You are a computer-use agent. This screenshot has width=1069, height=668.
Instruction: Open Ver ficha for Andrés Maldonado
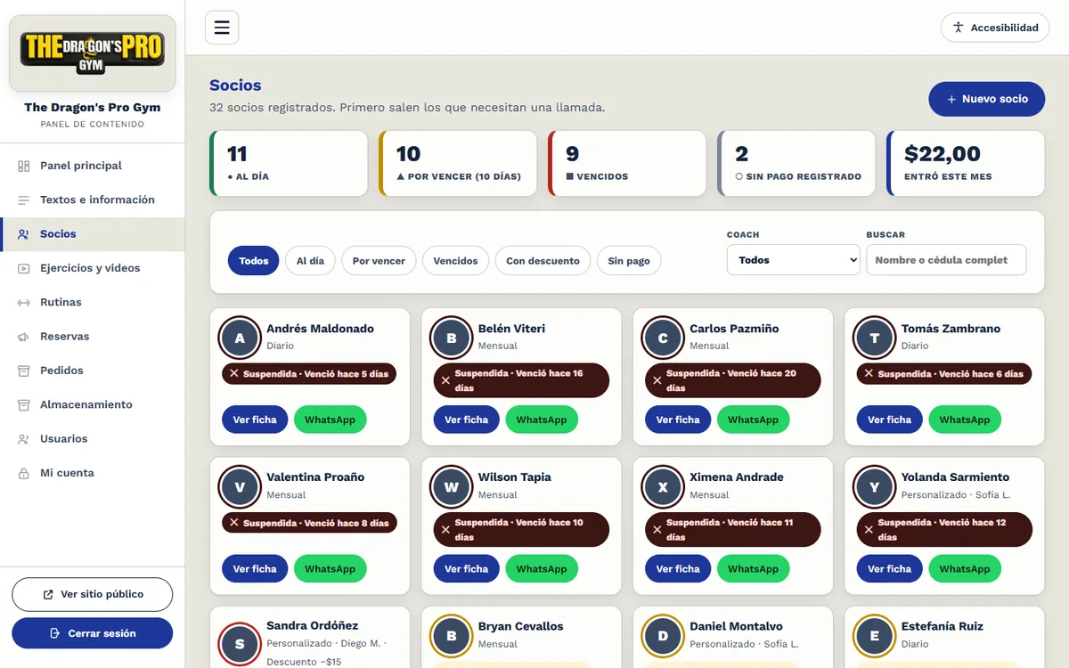pos(255,420)
